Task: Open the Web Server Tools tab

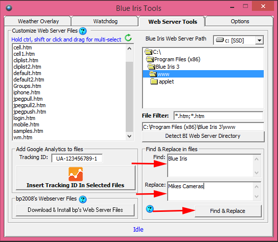Action: (173, 22)
